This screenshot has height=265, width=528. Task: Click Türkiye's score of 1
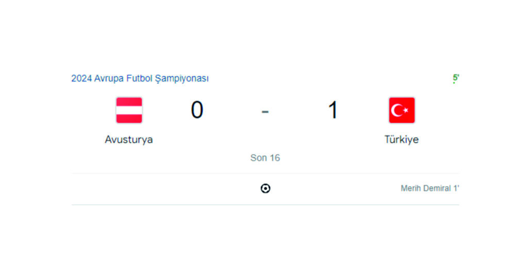pyautogui.click(x=333, y=110)
